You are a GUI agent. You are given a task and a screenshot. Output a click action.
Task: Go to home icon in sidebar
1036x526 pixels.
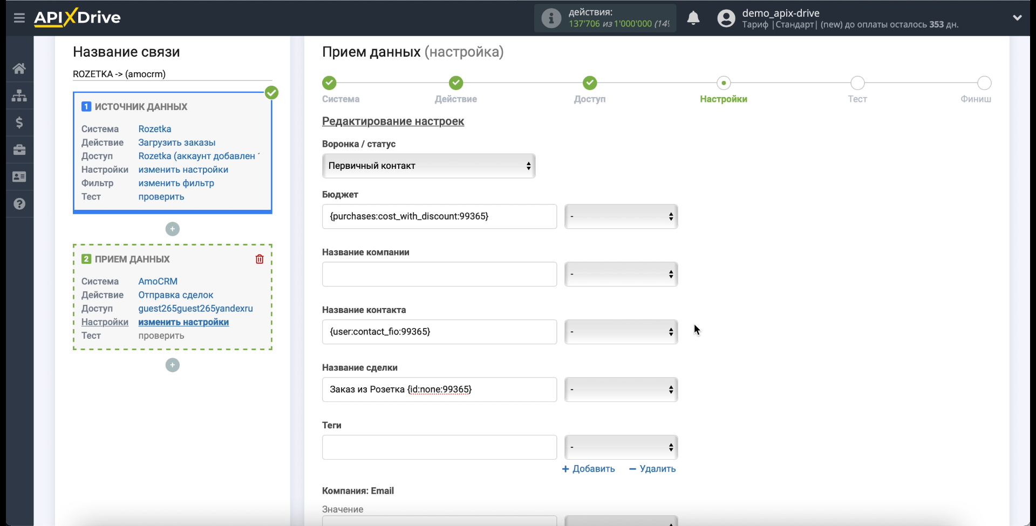pos(19,69)
